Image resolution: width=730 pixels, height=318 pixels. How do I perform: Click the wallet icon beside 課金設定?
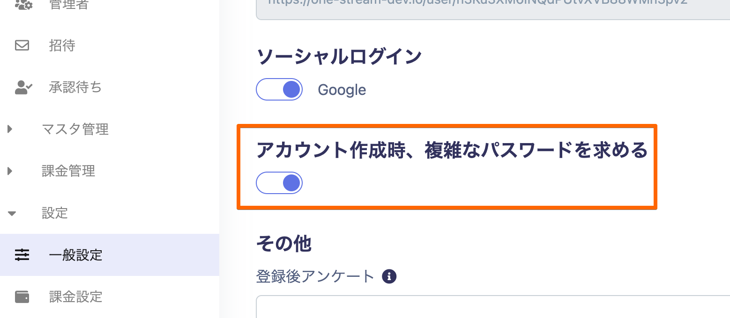click(22, 297)
